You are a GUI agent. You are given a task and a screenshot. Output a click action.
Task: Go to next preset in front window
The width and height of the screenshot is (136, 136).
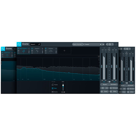(103, 44)
